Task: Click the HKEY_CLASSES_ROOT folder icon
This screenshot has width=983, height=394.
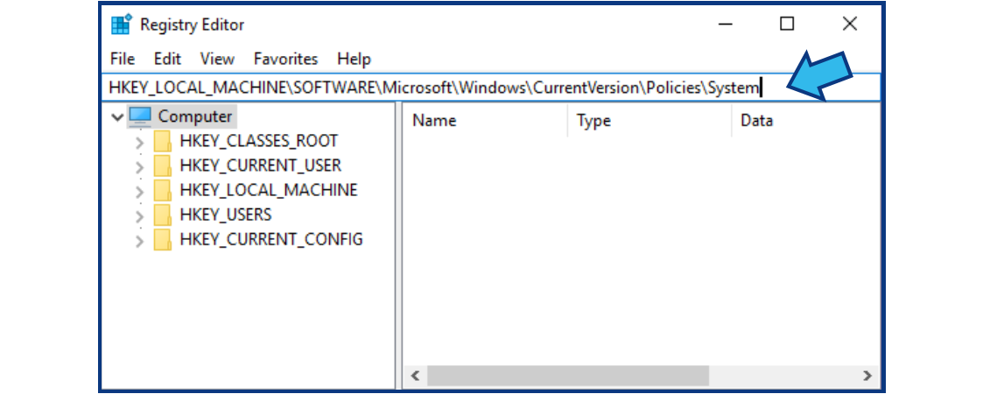Action: pos(162,141)
